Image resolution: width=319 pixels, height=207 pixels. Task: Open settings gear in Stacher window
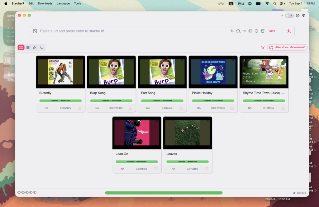coord(298,16)
